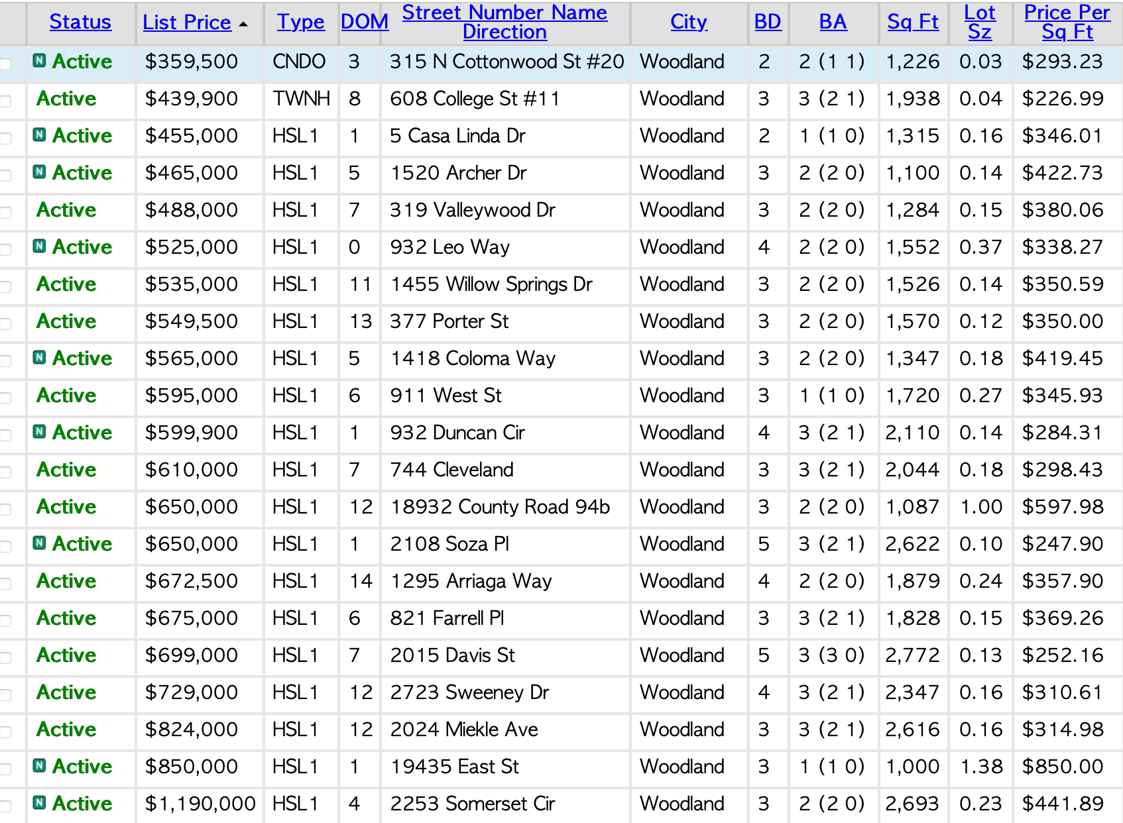Sort by DOM column header

click(365, 22)
